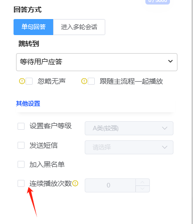Select the 单句回答 tab

click(34, 27)
